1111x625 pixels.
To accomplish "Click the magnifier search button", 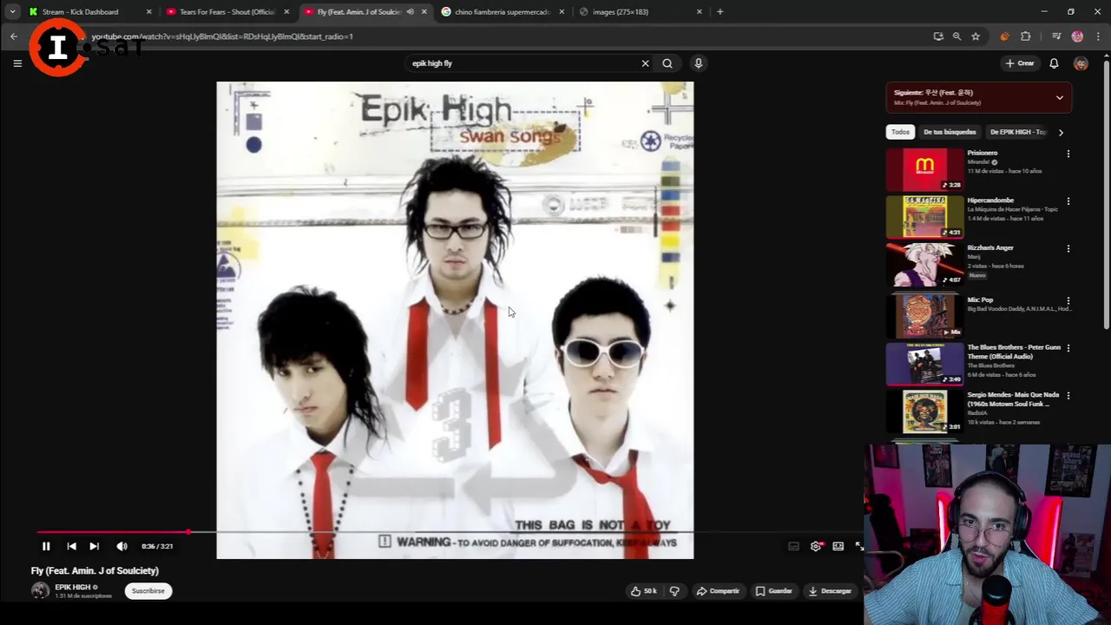I will point(667,63).
